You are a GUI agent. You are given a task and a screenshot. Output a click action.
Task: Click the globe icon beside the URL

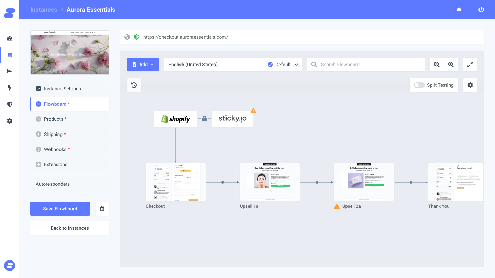[x=127, y=37]
